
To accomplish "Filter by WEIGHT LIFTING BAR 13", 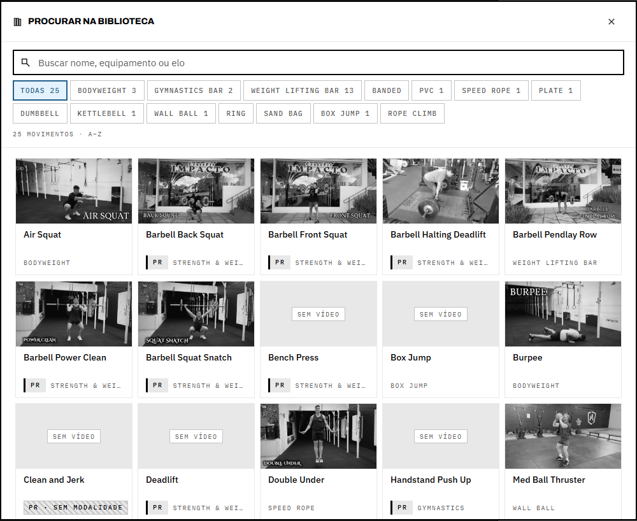I will pos(302,90).
